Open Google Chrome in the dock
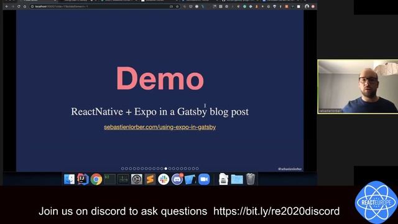The width and height of the screenshot is (398, 224). tap(96, 179)
